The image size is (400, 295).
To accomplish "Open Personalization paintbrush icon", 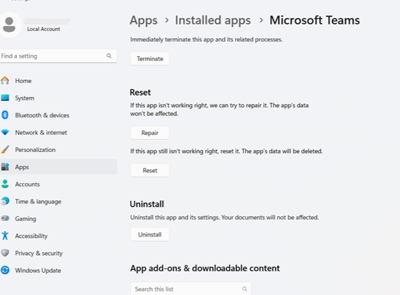I will click(5, 150).
